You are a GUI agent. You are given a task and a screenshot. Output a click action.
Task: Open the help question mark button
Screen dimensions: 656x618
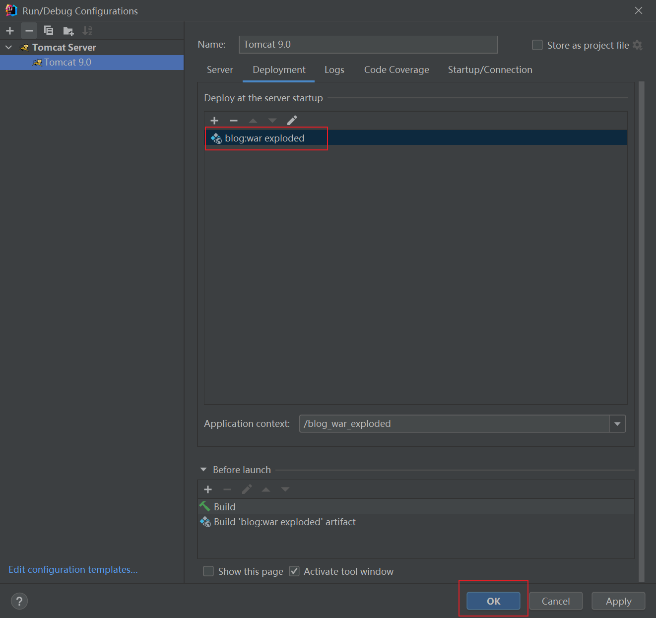(19, 601)
